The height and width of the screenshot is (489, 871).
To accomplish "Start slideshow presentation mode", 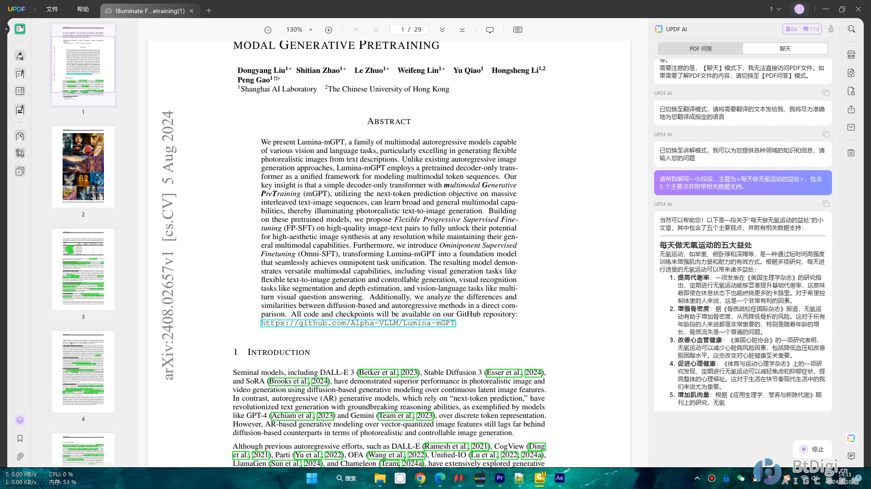I will (489, 30).
